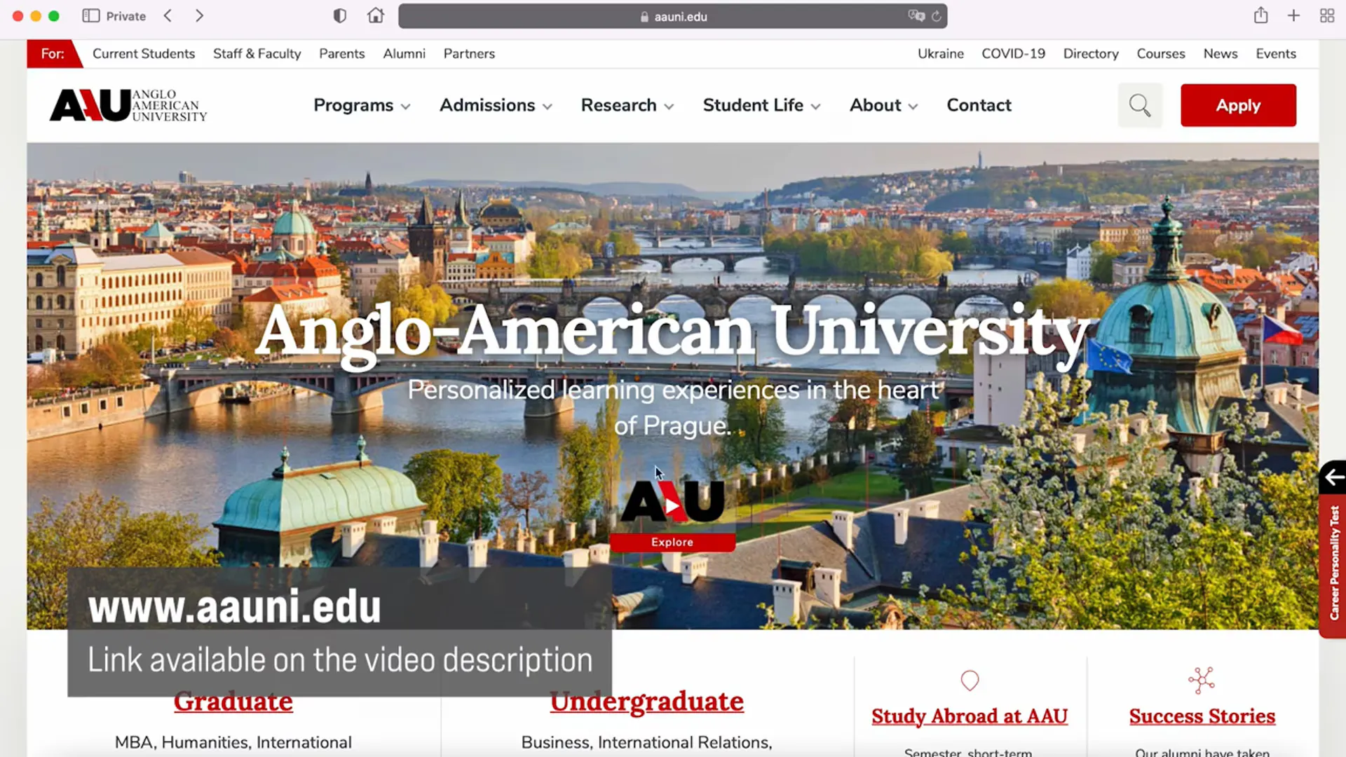
Task: Open the Success Stories link
Action: coord(1202,716)
